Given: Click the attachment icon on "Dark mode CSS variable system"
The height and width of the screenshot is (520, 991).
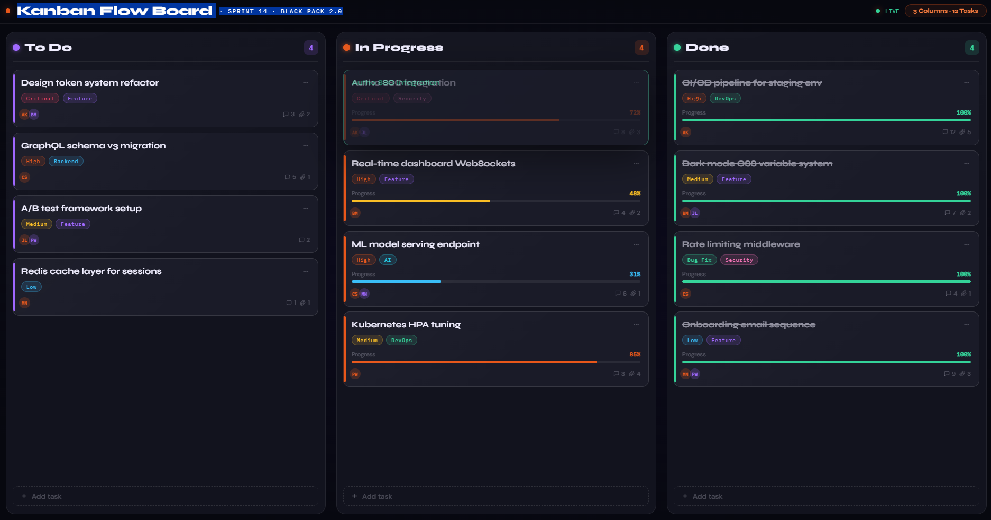Looking at the screenshot, I should (x=964, y=212).
